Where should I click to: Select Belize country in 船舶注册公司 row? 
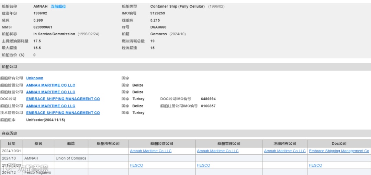coord(138,106)
